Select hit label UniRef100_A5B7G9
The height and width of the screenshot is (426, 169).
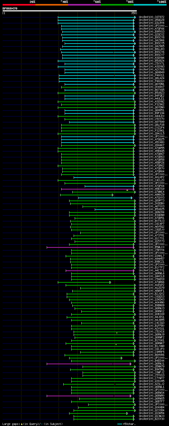(152, 189)
